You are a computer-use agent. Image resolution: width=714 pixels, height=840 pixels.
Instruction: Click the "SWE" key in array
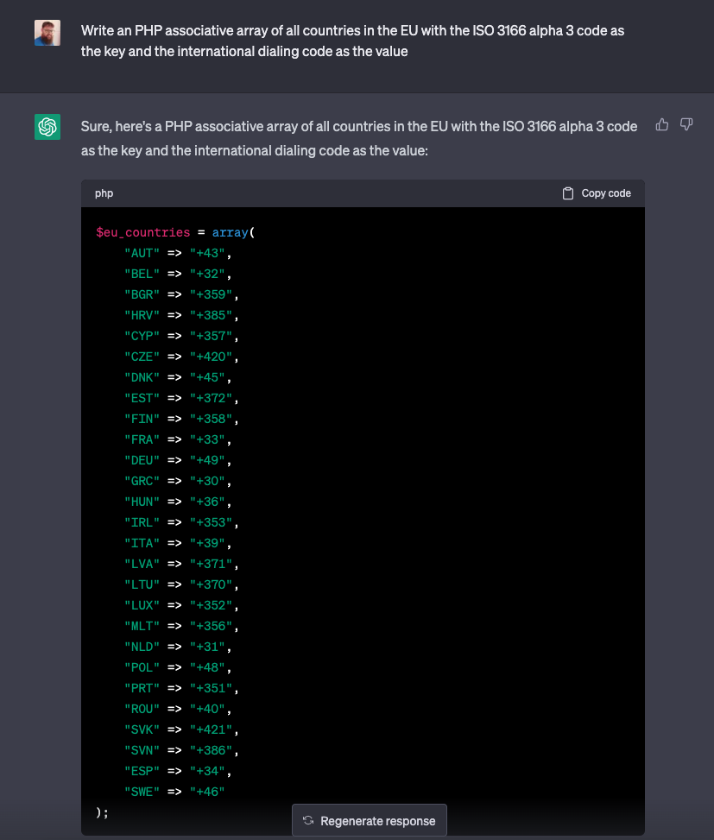[x=142, y=793]
